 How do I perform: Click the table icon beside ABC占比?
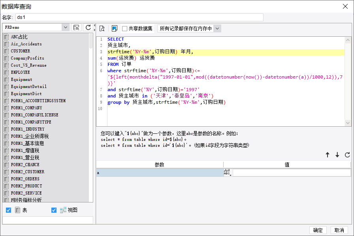[6, 37]
